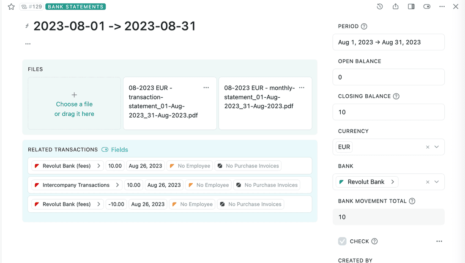The height and width of the screenshot is (263, 465).
Task: Open help for Closing Balance
Action: [x=396, y=96]
